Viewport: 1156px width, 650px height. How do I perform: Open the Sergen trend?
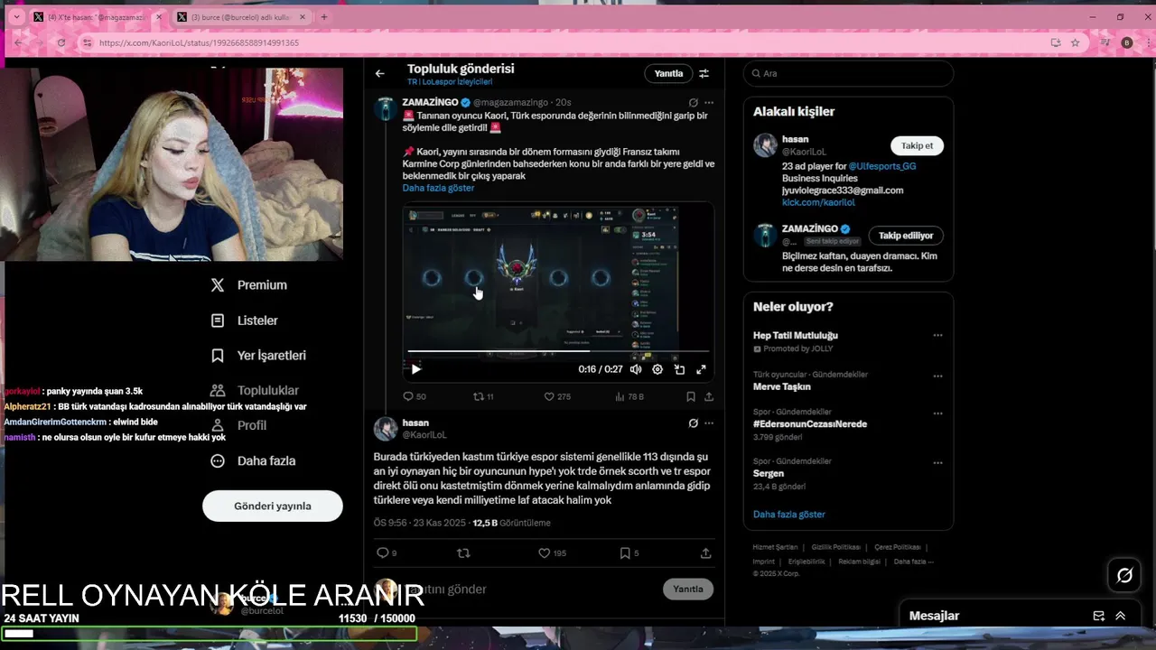(769, 473)
